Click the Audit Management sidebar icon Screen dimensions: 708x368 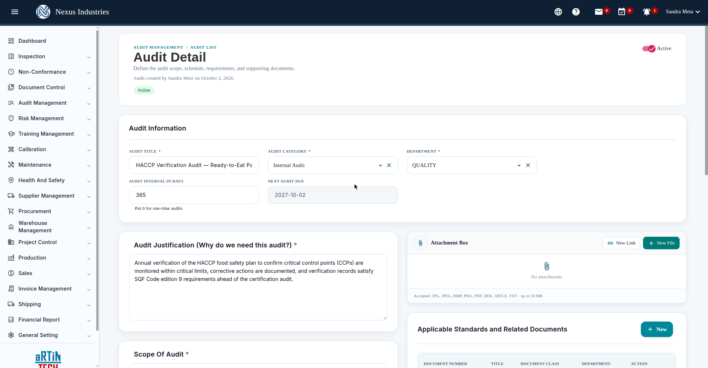coord(11,103)
